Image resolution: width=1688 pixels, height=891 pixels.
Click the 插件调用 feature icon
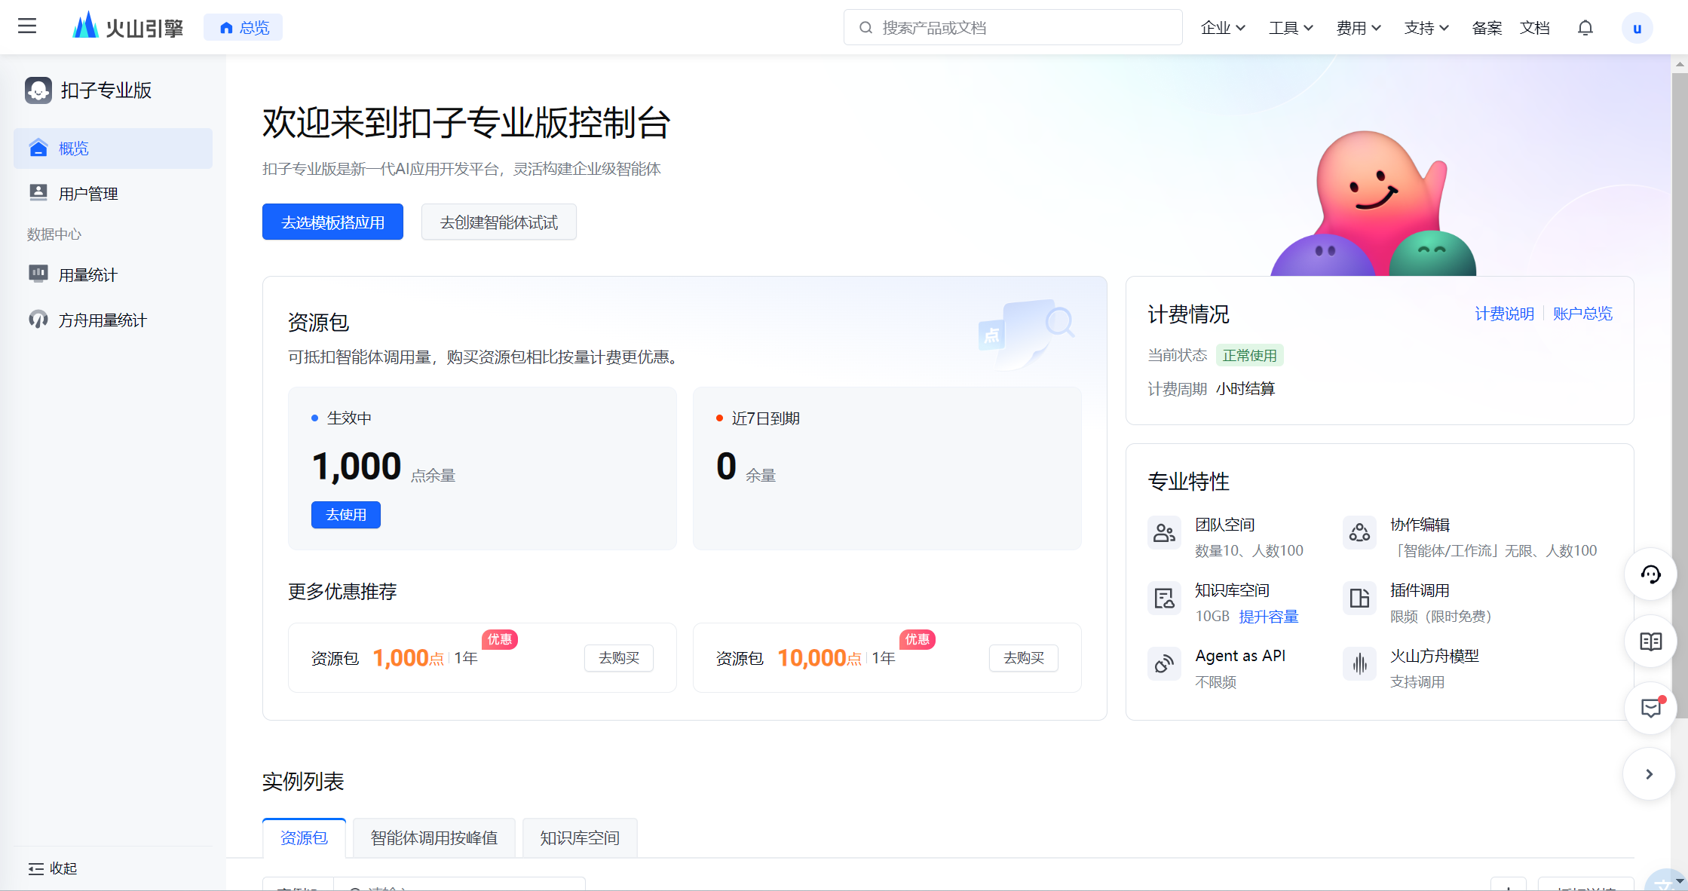point(1359,599)
